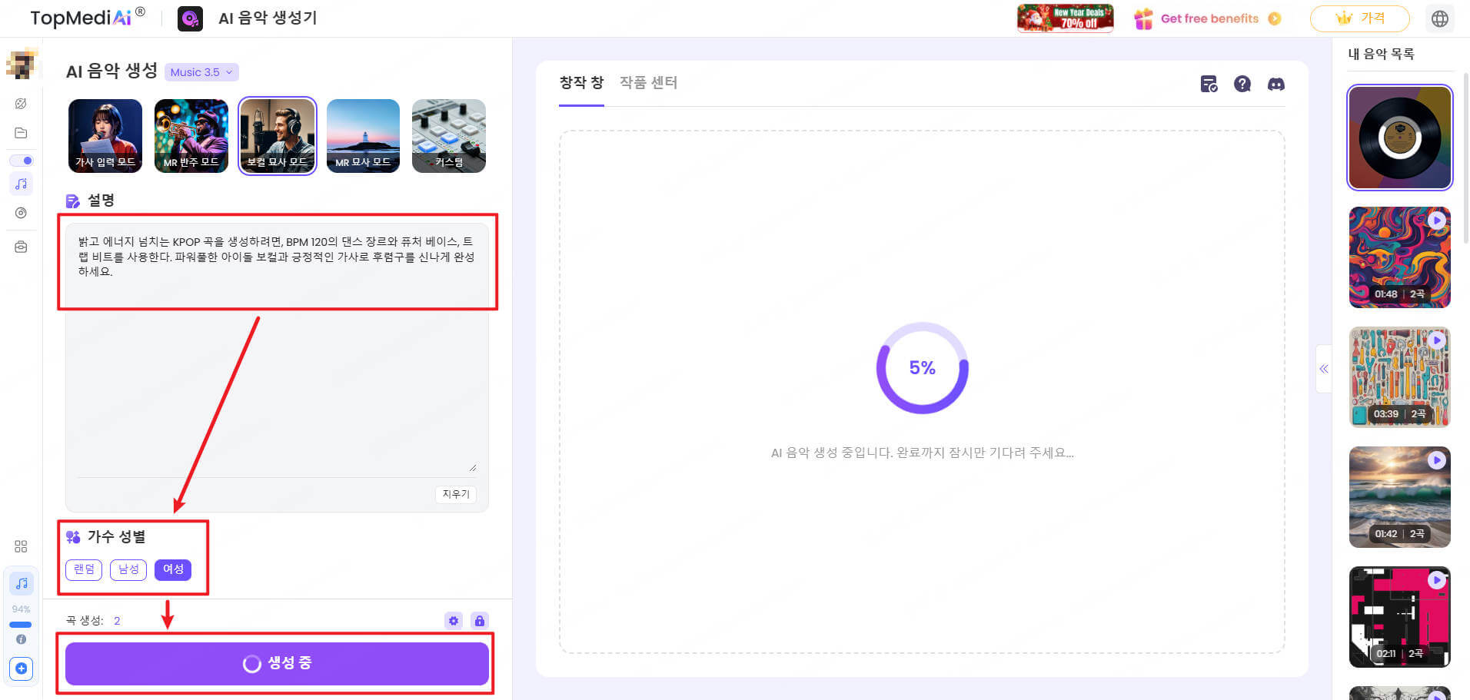Click the music list scrollbar
Viewport: 1470px width, 700px height.
click(x=1465, y=158)
